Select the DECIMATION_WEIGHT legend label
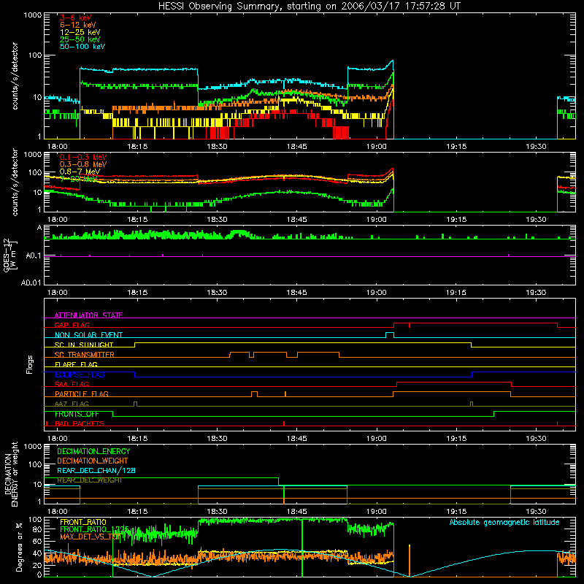 (93, 461)
